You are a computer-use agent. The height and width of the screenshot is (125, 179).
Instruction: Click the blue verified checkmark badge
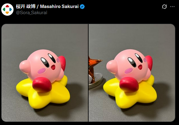pos(82,6)
